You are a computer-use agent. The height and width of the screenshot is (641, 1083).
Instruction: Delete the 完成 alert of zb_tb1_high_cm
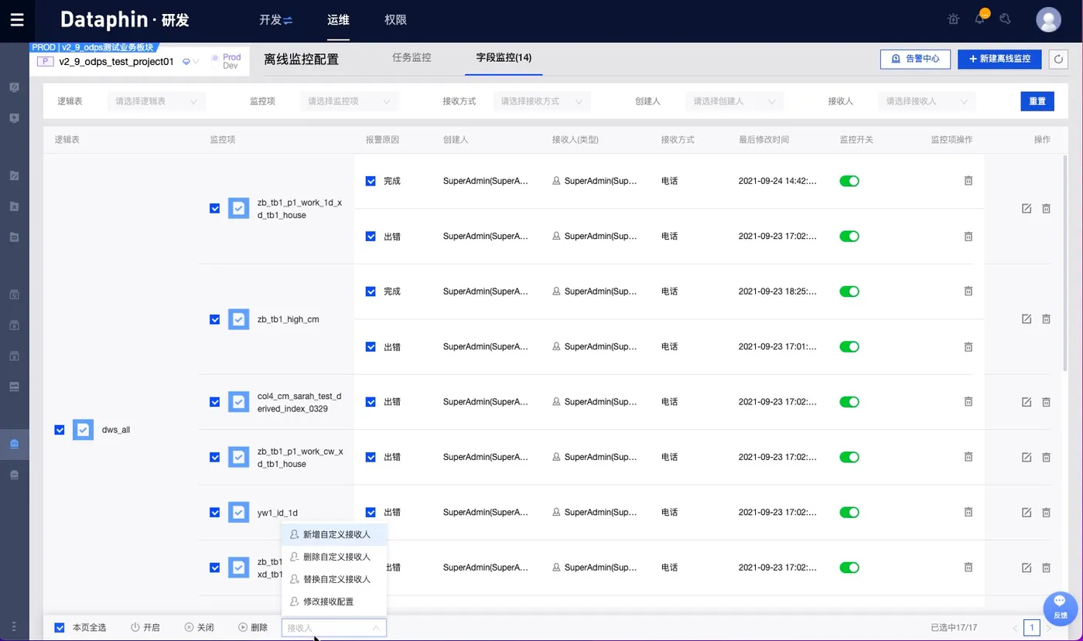(x=968, y=291)
